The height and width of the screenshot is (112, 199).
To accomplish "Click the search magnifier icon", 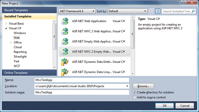I will [193, 11].
